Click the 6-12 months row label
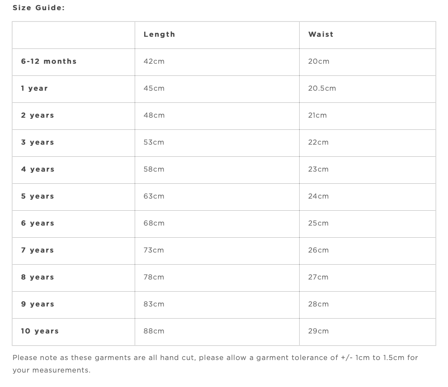 click(x=49, y=61)
